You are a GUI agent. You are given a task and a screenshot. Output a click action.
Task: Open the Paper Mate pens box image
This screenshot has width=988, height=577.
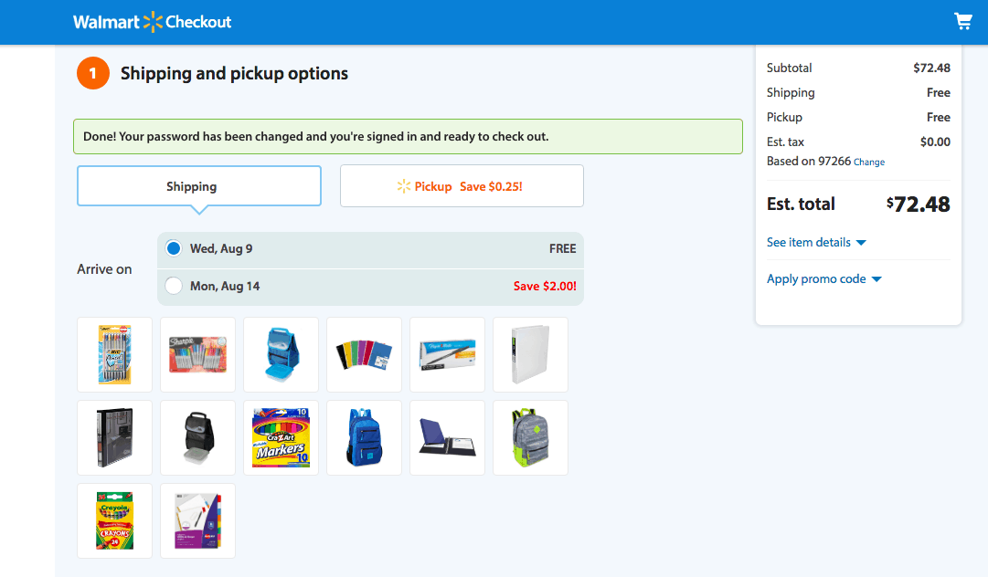[x=447, y=354]
